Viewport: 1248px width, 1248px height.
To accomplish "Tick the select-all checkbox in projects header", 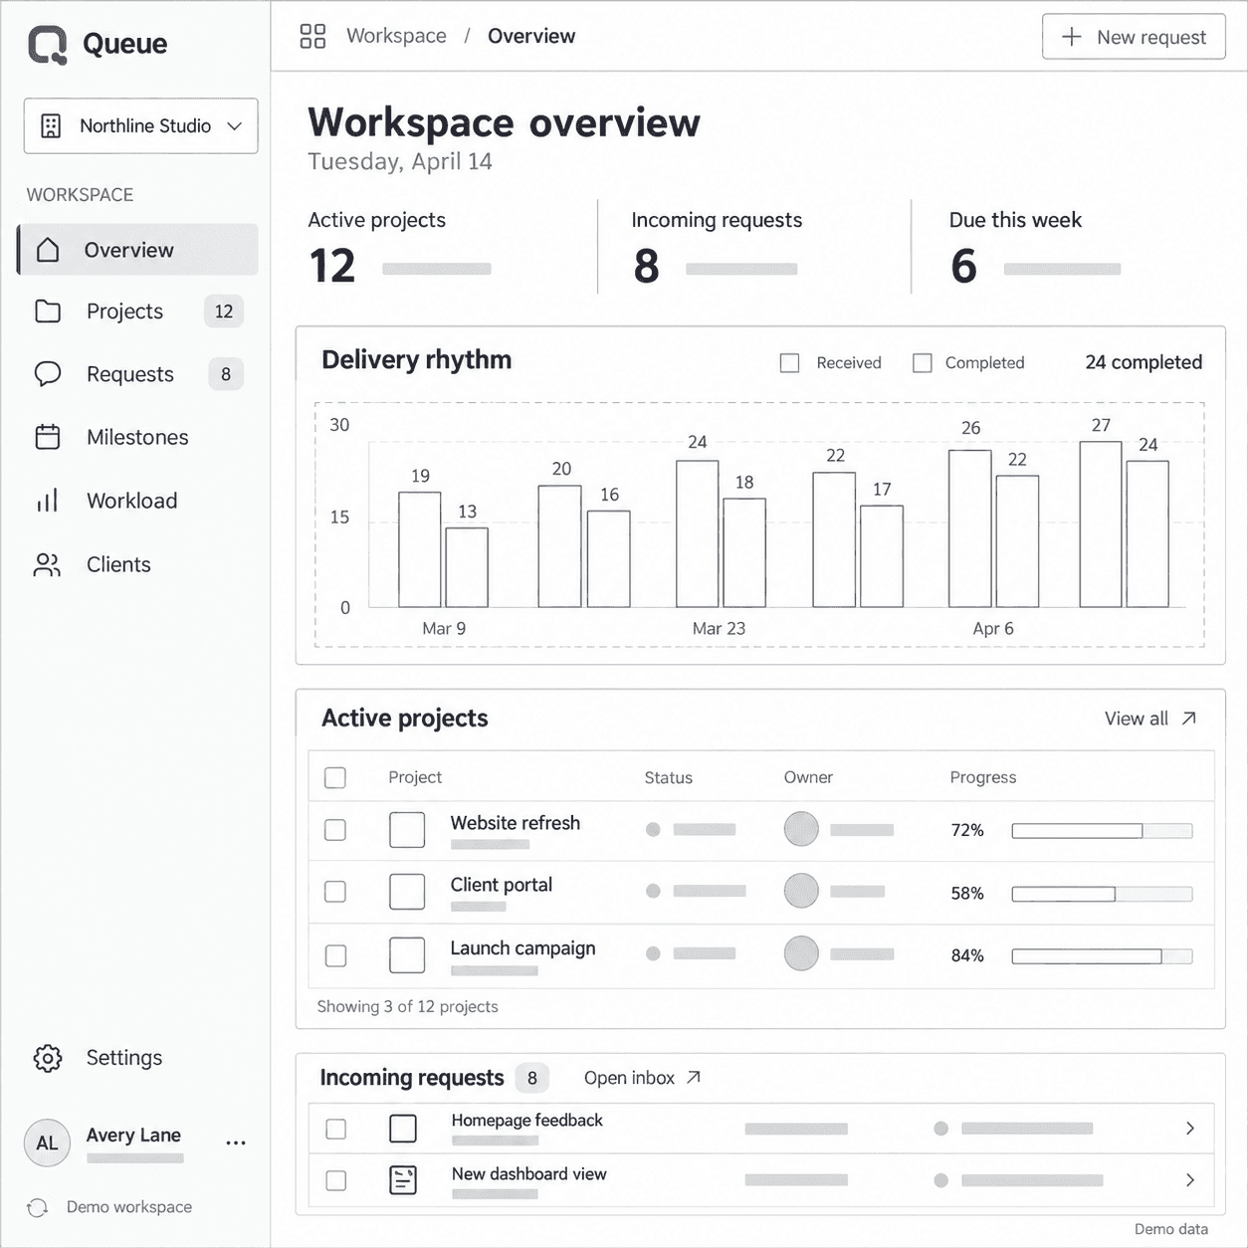I will (335, 777).
